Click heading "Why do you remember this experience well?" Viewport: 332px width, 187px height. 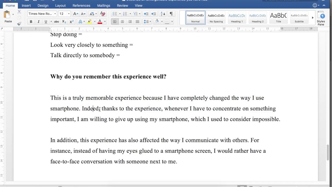tap(108, 77)
